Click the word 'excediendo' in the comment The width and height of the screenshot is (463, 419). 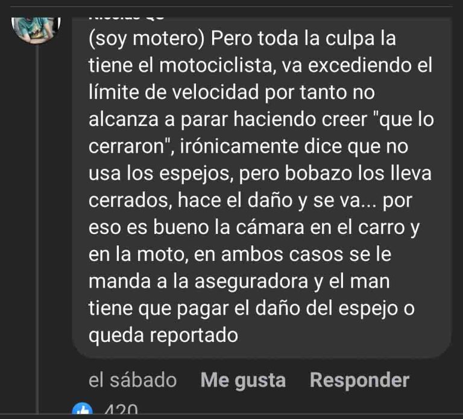coord(360,65)
